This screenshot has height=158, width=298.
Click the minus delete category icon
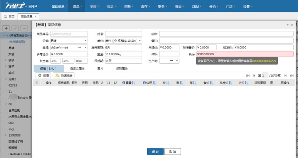24,28
